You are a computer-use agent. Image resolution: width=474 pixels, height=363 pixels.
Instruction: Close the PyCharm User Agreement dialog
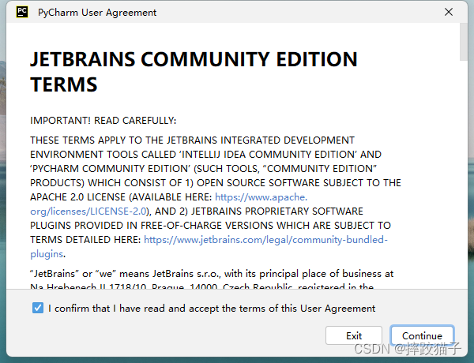point(449,12)
